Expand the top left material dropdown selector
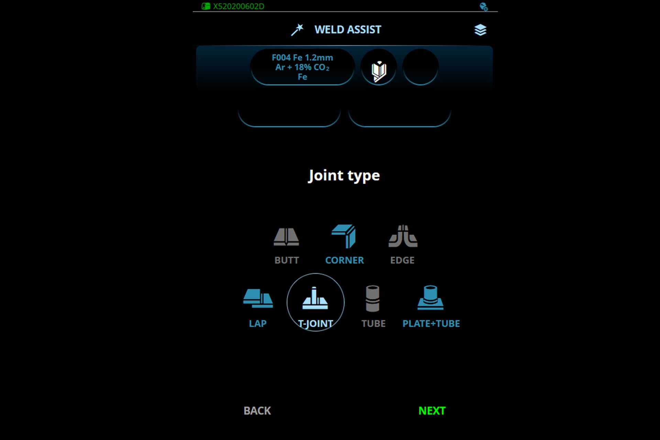This screenshot has height=440, width=660. pyautogui.click(x=302, y=66)
